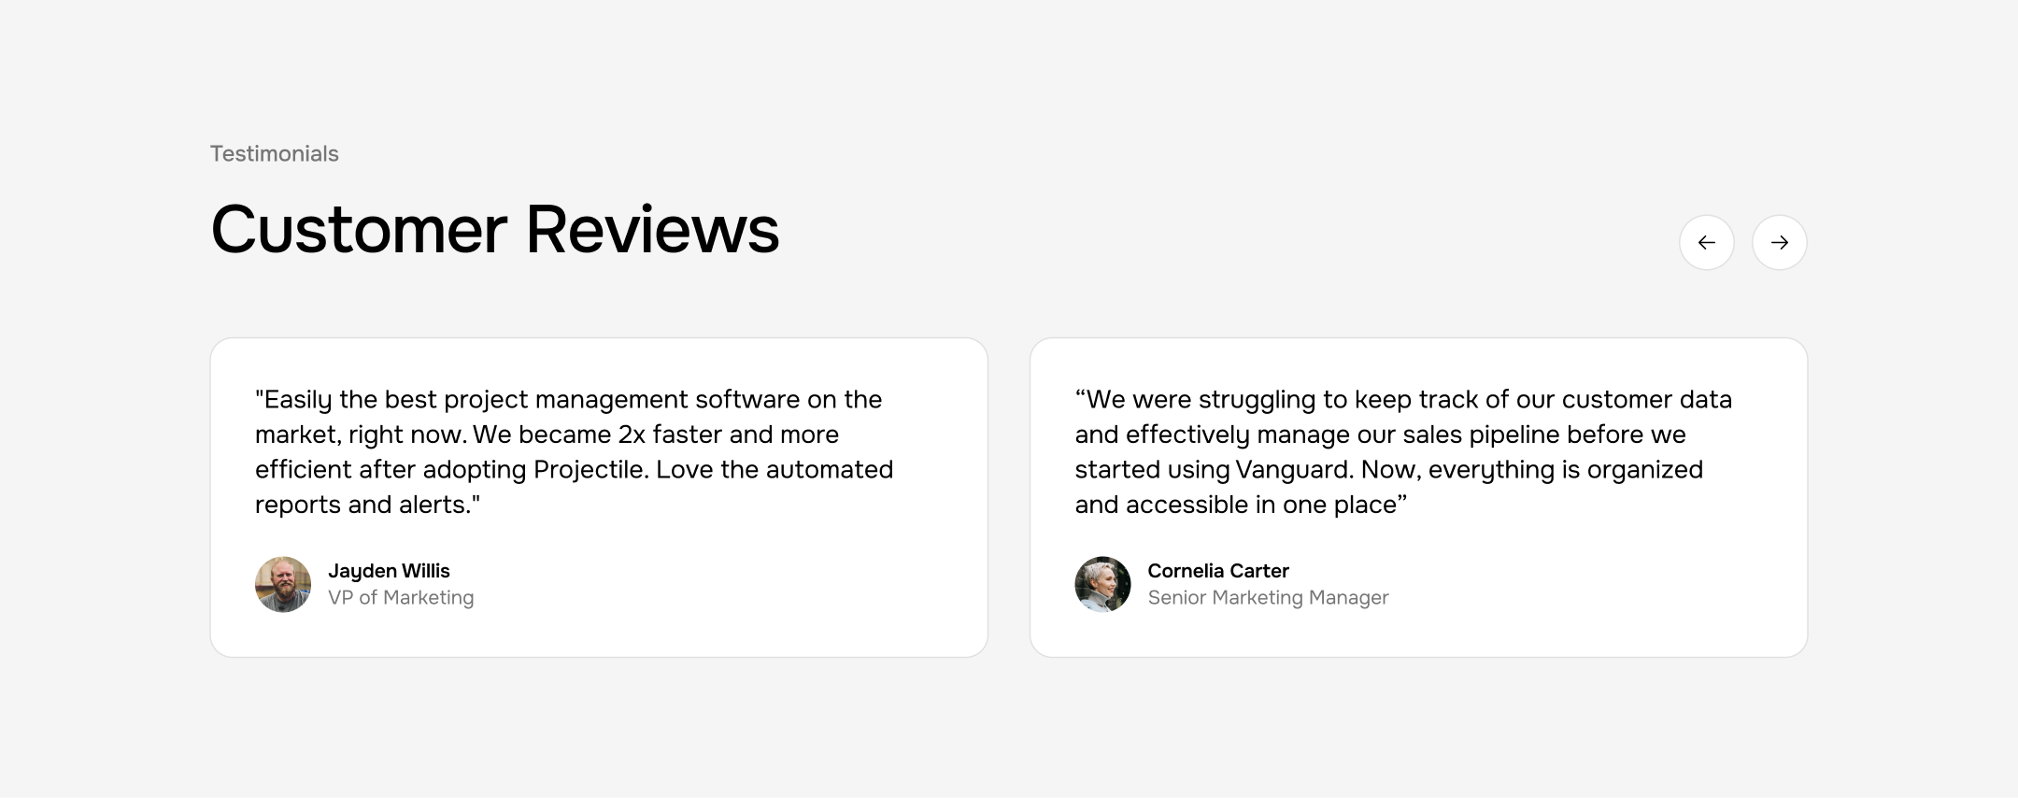Click the name Jayden Willis
Screen dimensions: 2018x798
(390, 570)
